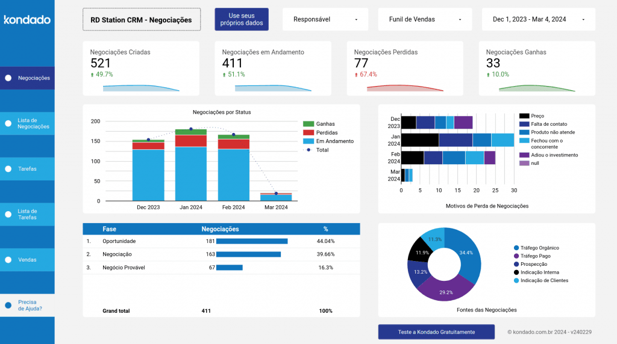Click the black Preço legend swatch
The width and height of the screenshot is (617, 344).
pyautogui.click(x=524, y=115)
